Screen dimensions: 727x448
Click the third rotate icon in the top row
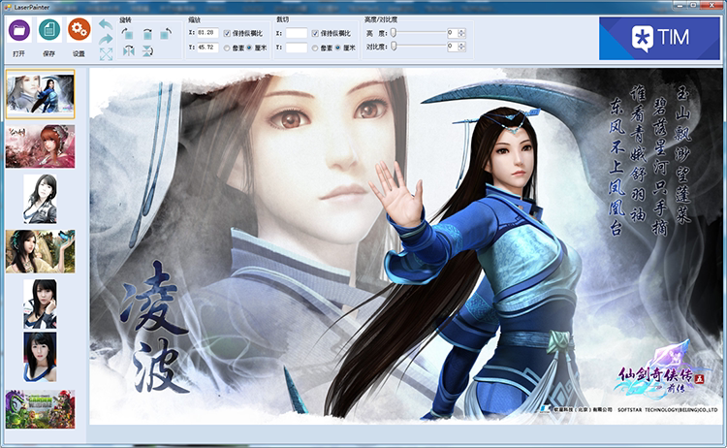[166, 33]
